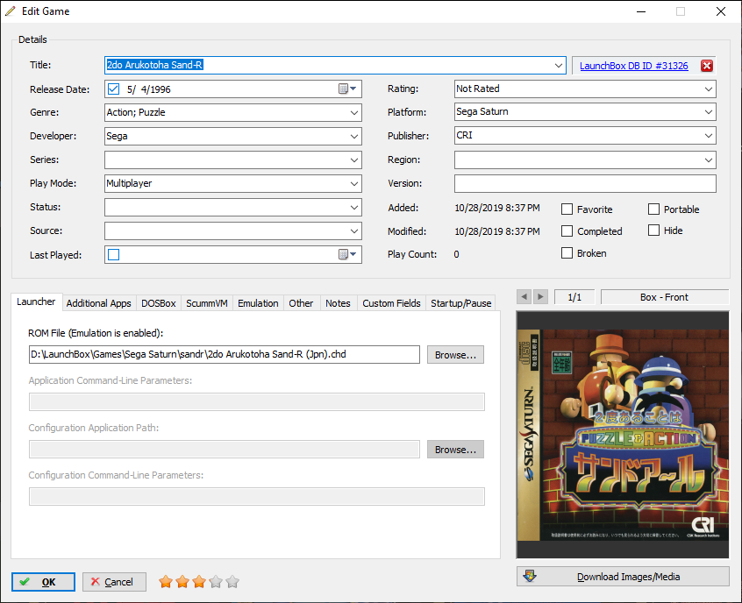Click the 1/1 image counter
The width and height of the screenshot is (742, 603).
[x=574, y=297]
